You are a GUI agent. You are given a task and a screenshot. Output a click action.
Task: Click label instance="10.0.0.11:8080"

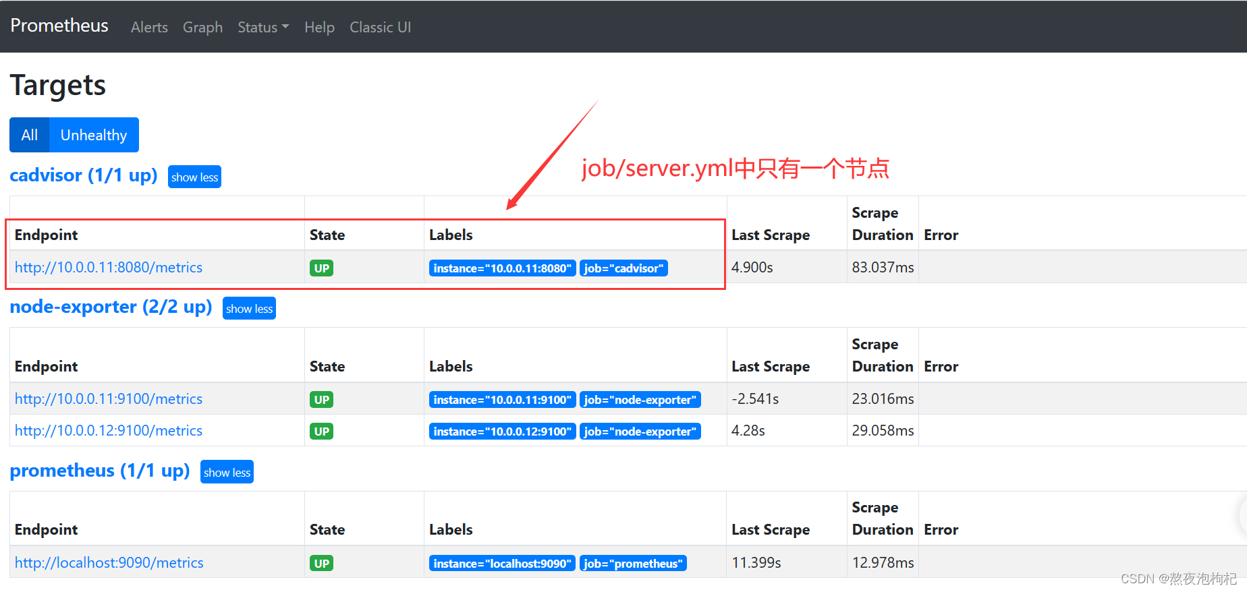[503, 268]
